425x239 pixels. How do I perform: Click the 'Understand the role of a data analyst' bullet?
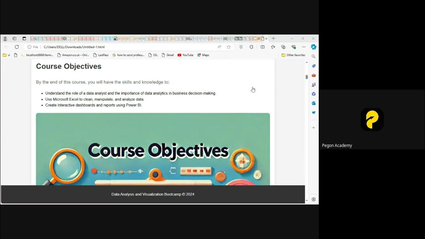(x=130, y=93)
